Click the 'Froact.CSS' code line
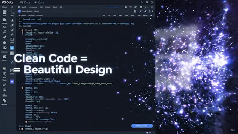Image resolution: width=238 pixels, height=134 pixels. pos(31,30)
